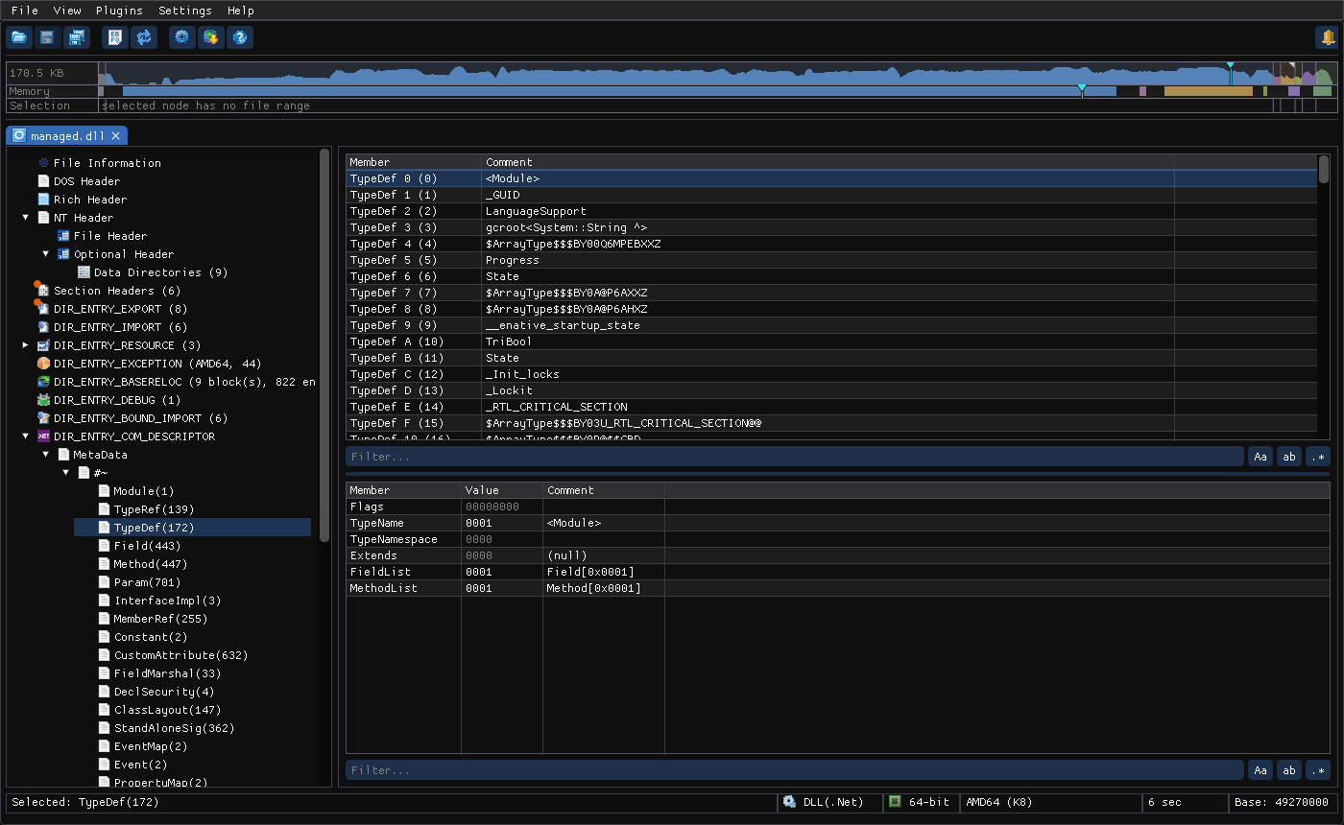This screenshot has width=1344, height=825.
Task: Open the Help menu
Action: [241, 11]
